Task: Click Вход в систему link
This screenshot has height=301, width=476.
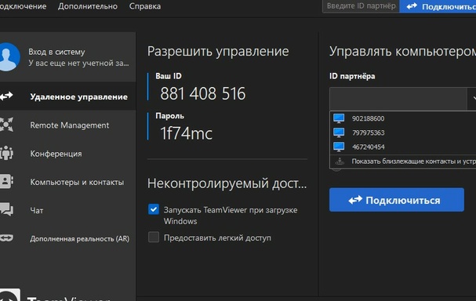Action: point(56,52)
